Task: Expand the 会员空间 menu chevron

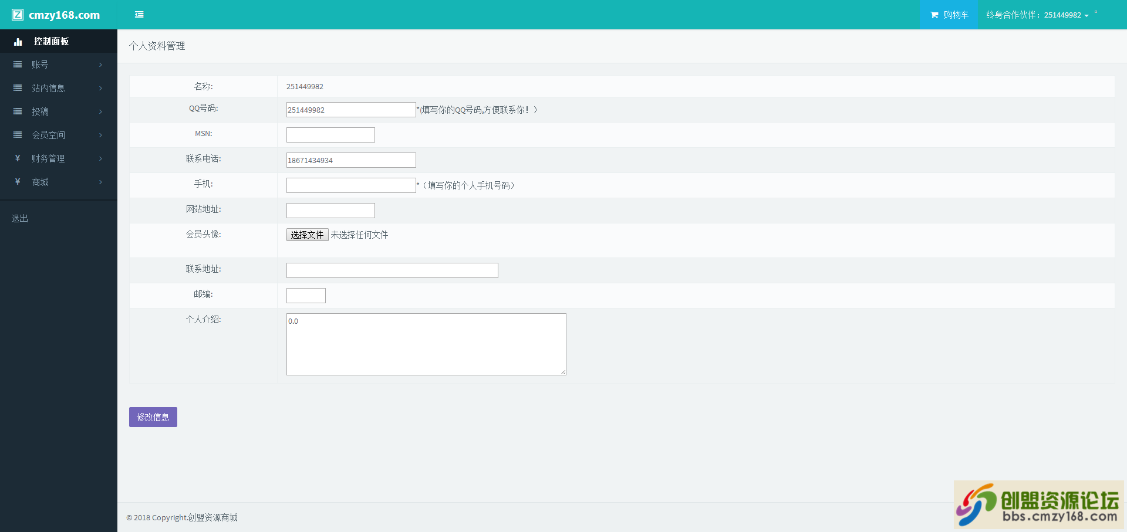Action: point(100,135)
